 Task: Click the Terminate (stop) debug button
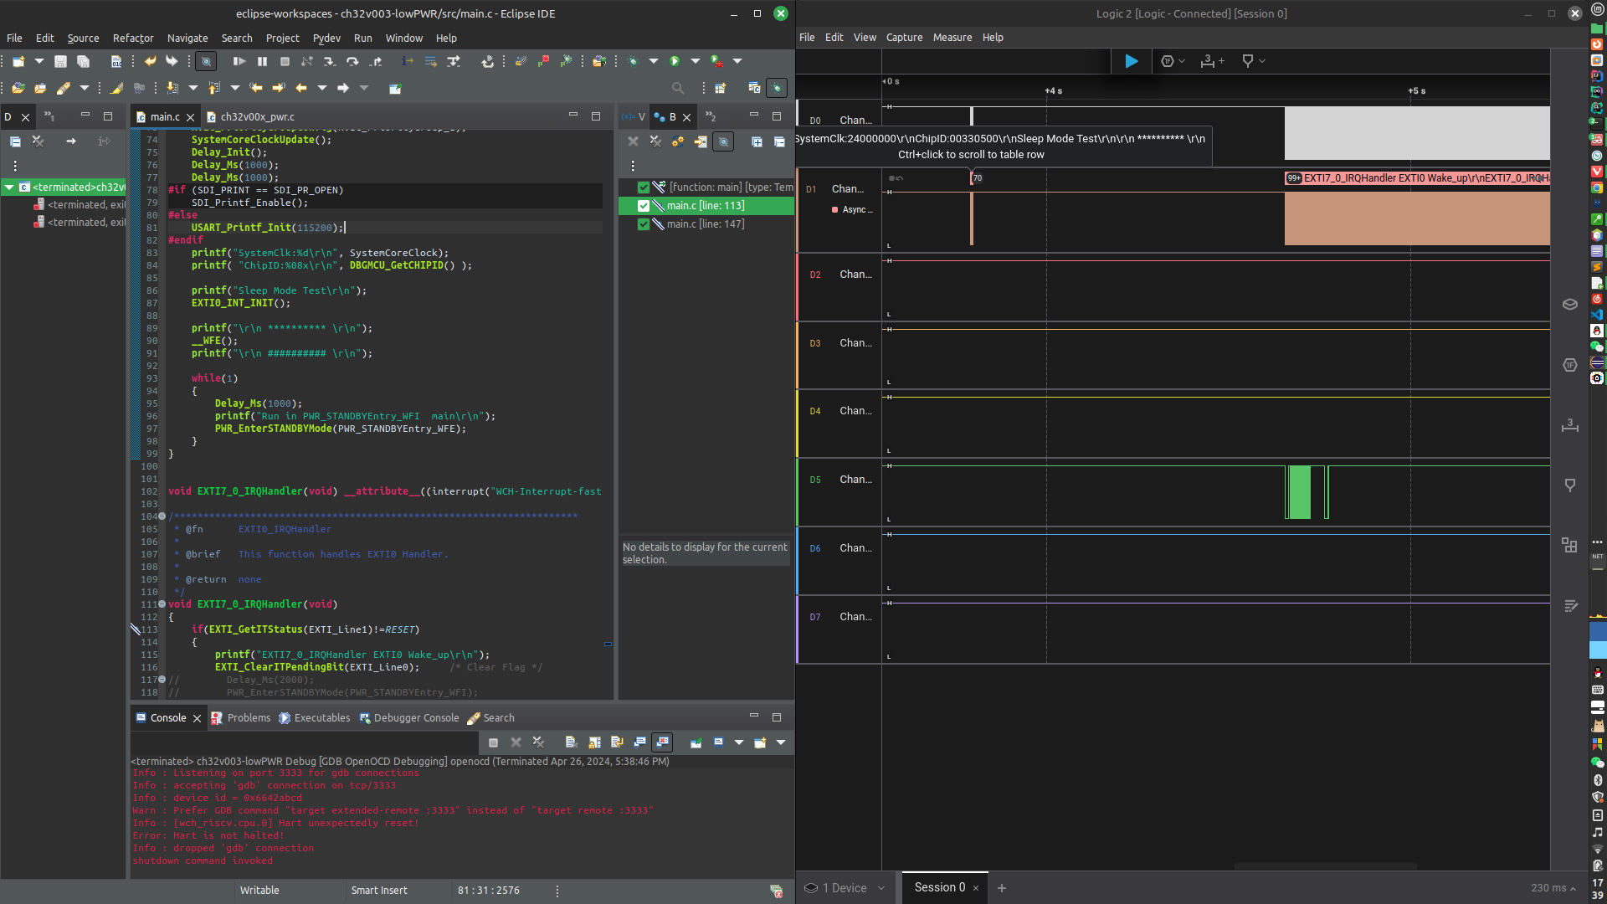[285, 61]
